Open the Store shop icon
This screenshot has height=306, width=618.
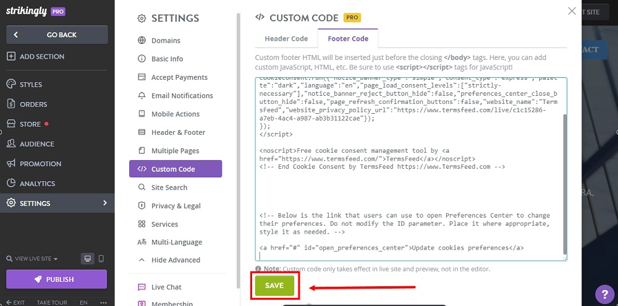(x=11, y=124)
